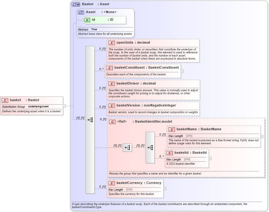Select the <Ref> : BasketIdentifier.model title
269x212 pixels.
pyautogui.click(x=145, y=121)
